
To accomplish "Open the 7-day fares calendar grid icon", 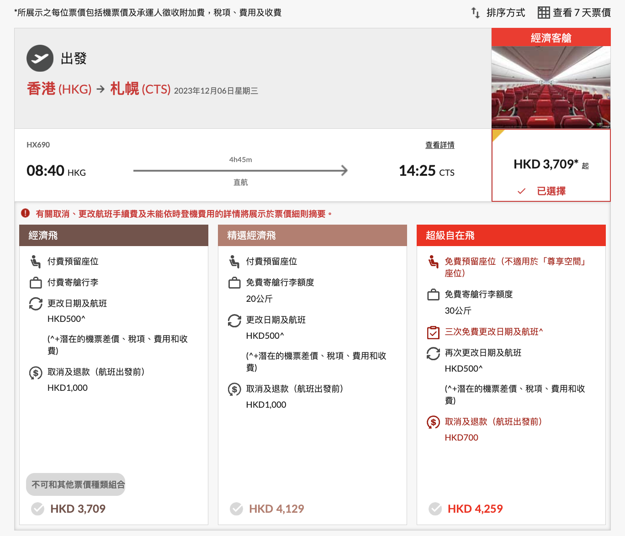I will click(x=544, y=13).
